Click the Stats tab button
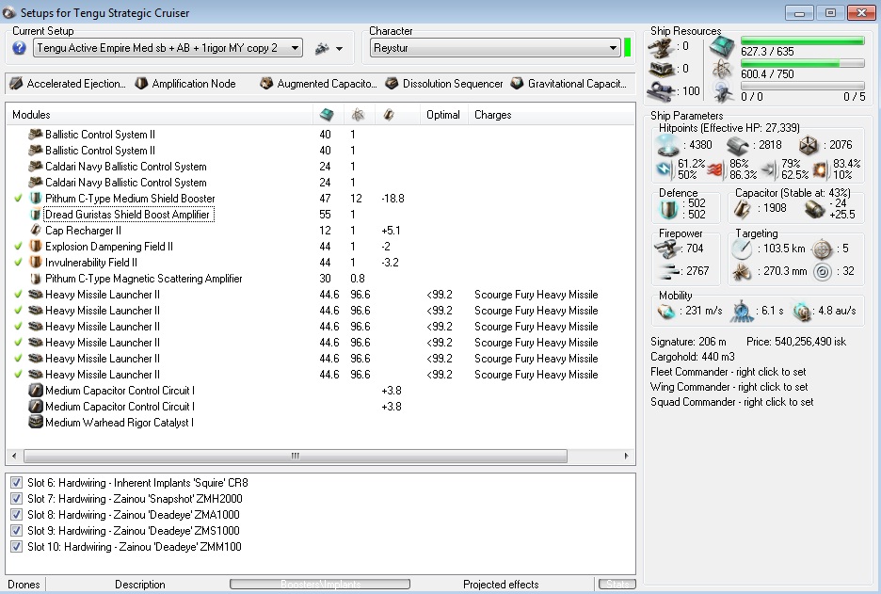This screenshot has width=881, height=594. 617,585
